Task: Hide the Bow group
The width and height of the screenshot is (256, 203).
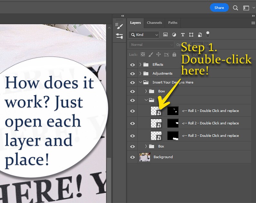Action: coord(133,92)
